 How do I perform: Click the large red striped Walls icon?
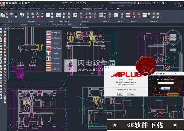click(x=128, y=15)
